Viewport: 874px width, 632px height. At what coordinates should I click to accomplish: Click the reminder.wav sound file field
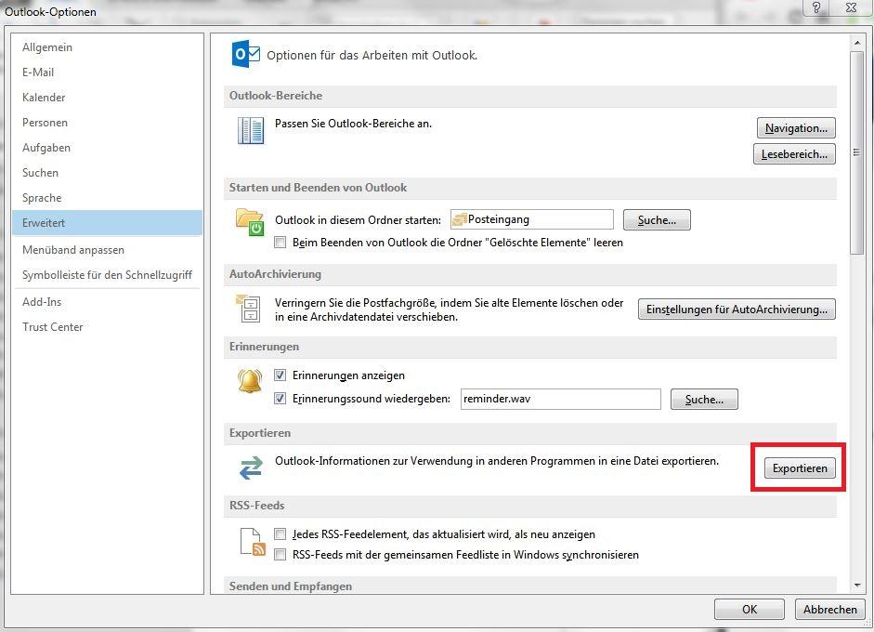560,399
